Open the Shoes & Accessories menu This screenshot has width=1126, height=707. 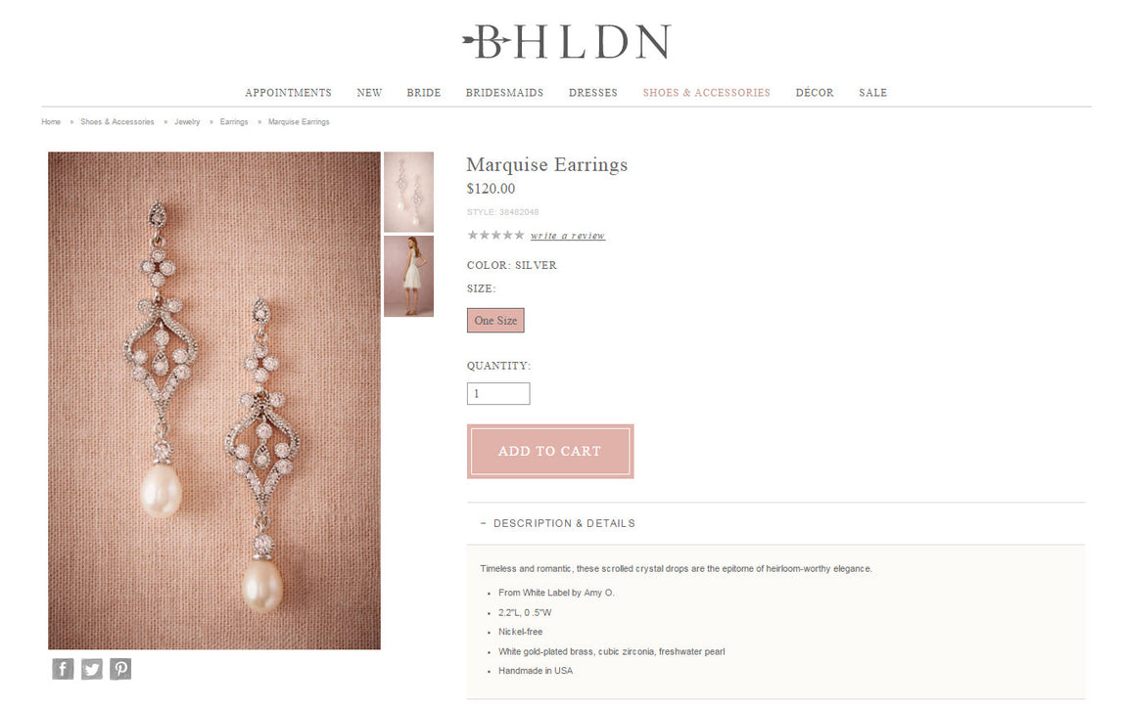pos(706,93)
